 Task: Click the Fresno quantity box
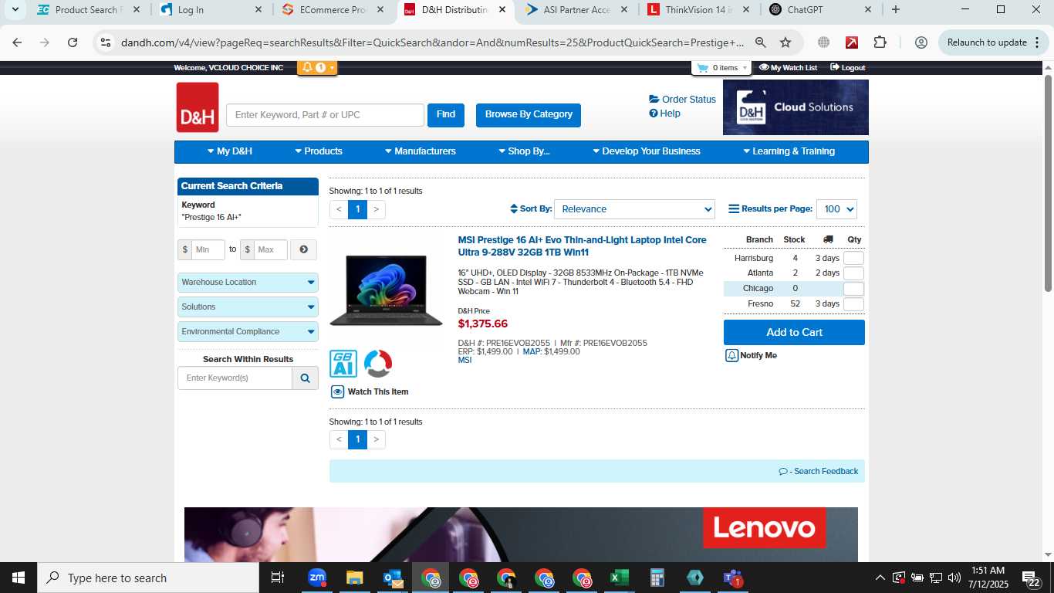coord(853,304)
